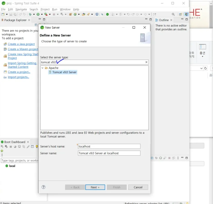This screenshot has width=213, height=204.
Task: Open dropdown next to Search tool icon
Action: [x=92, y=14]
